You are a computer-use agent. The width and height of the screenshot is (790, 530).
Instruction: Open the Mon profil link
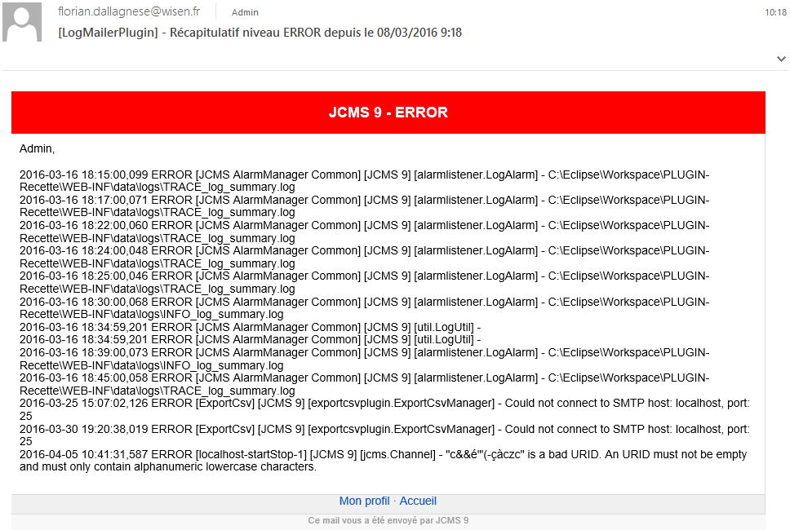364,501
